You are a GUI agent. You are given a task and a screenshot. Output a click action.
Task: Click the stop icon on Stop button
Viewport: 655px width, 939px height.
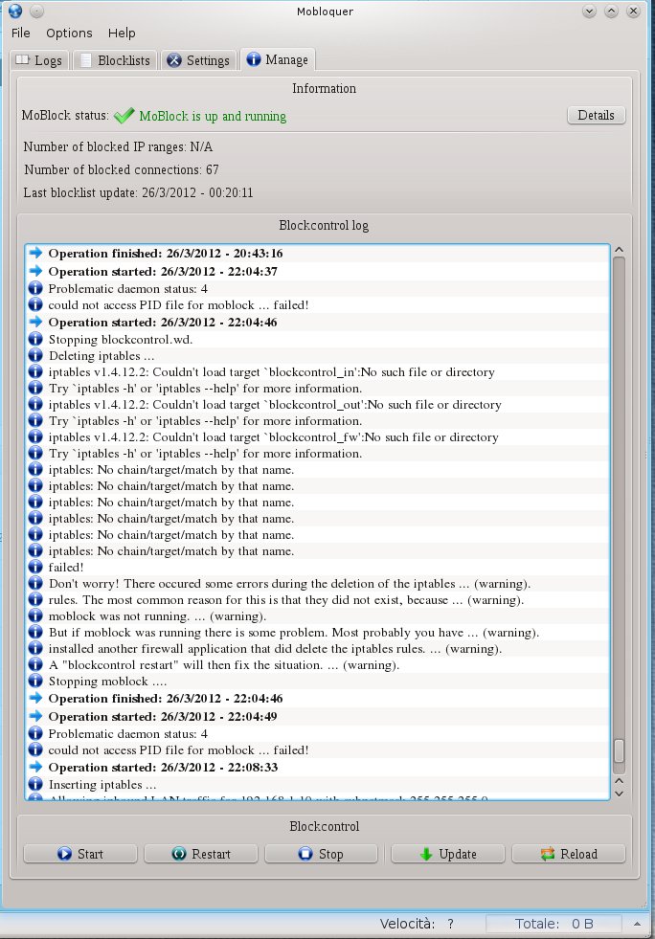(305, 854)
